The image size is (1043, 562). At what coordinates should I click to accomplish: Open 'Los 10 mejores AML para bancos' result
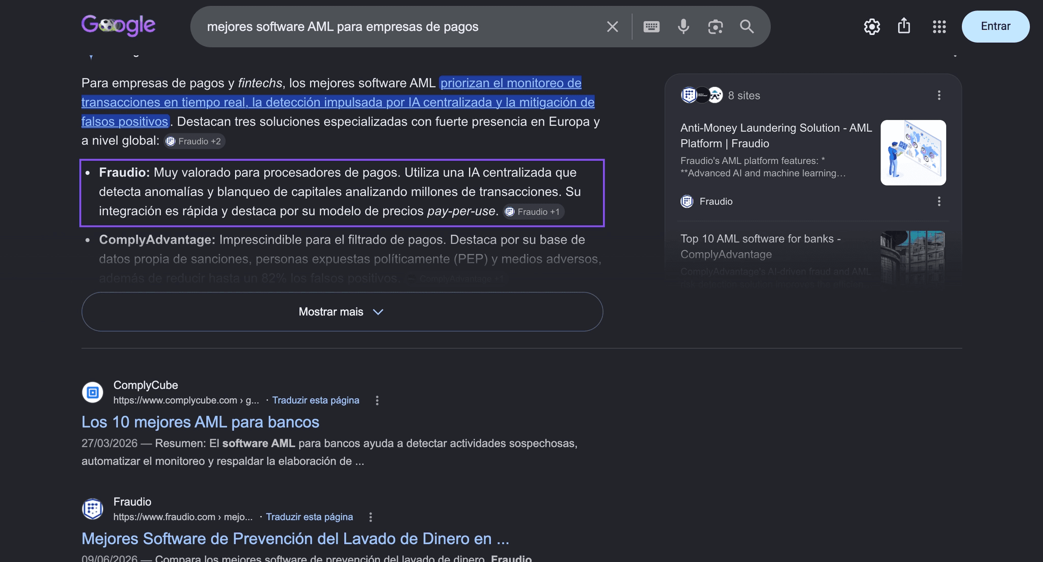[x=200, y=422]
